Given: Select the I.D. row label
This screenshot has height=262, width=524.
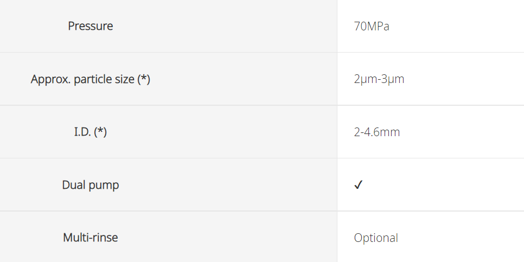Looking at the screenshot, I should 90,132.
